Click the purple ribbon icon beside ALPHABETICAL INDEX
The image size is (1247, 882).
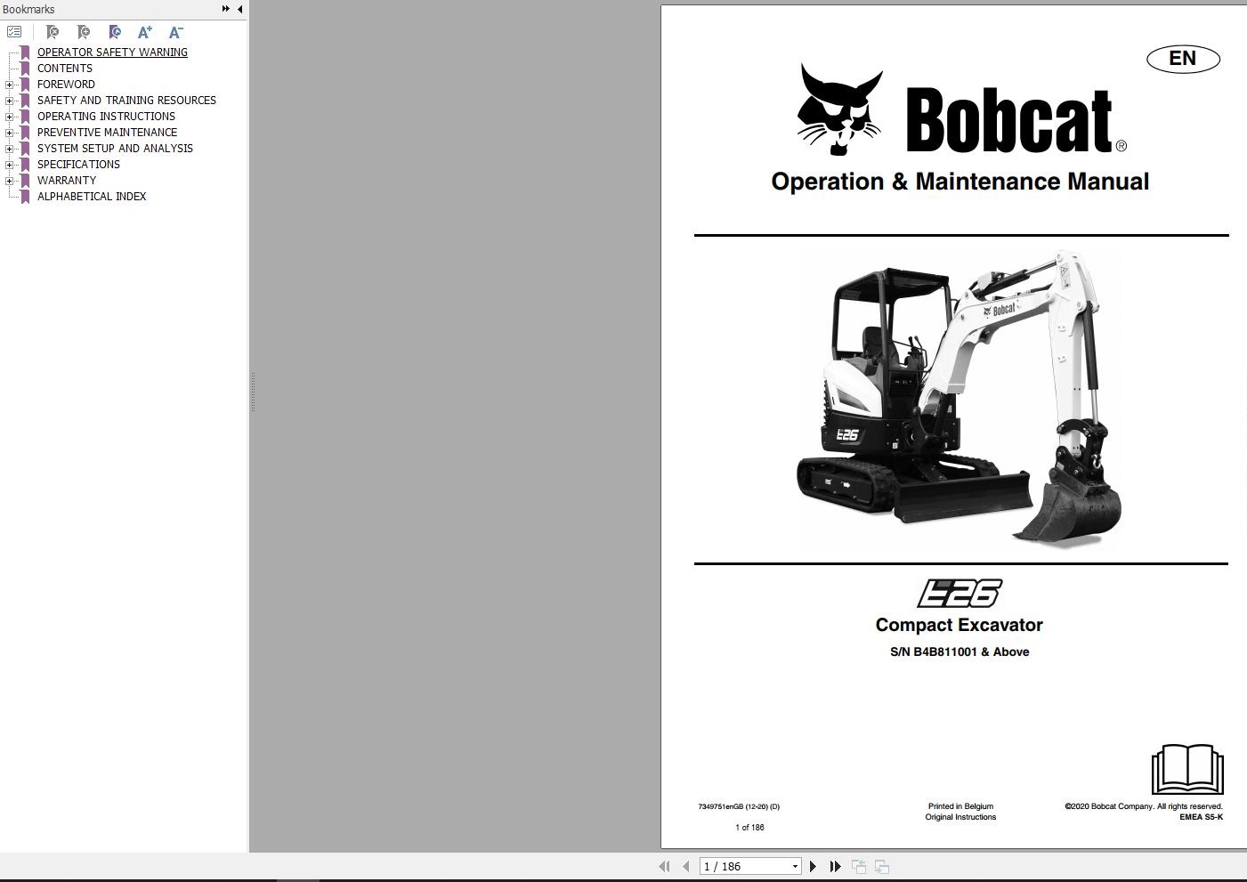point(25,197)
